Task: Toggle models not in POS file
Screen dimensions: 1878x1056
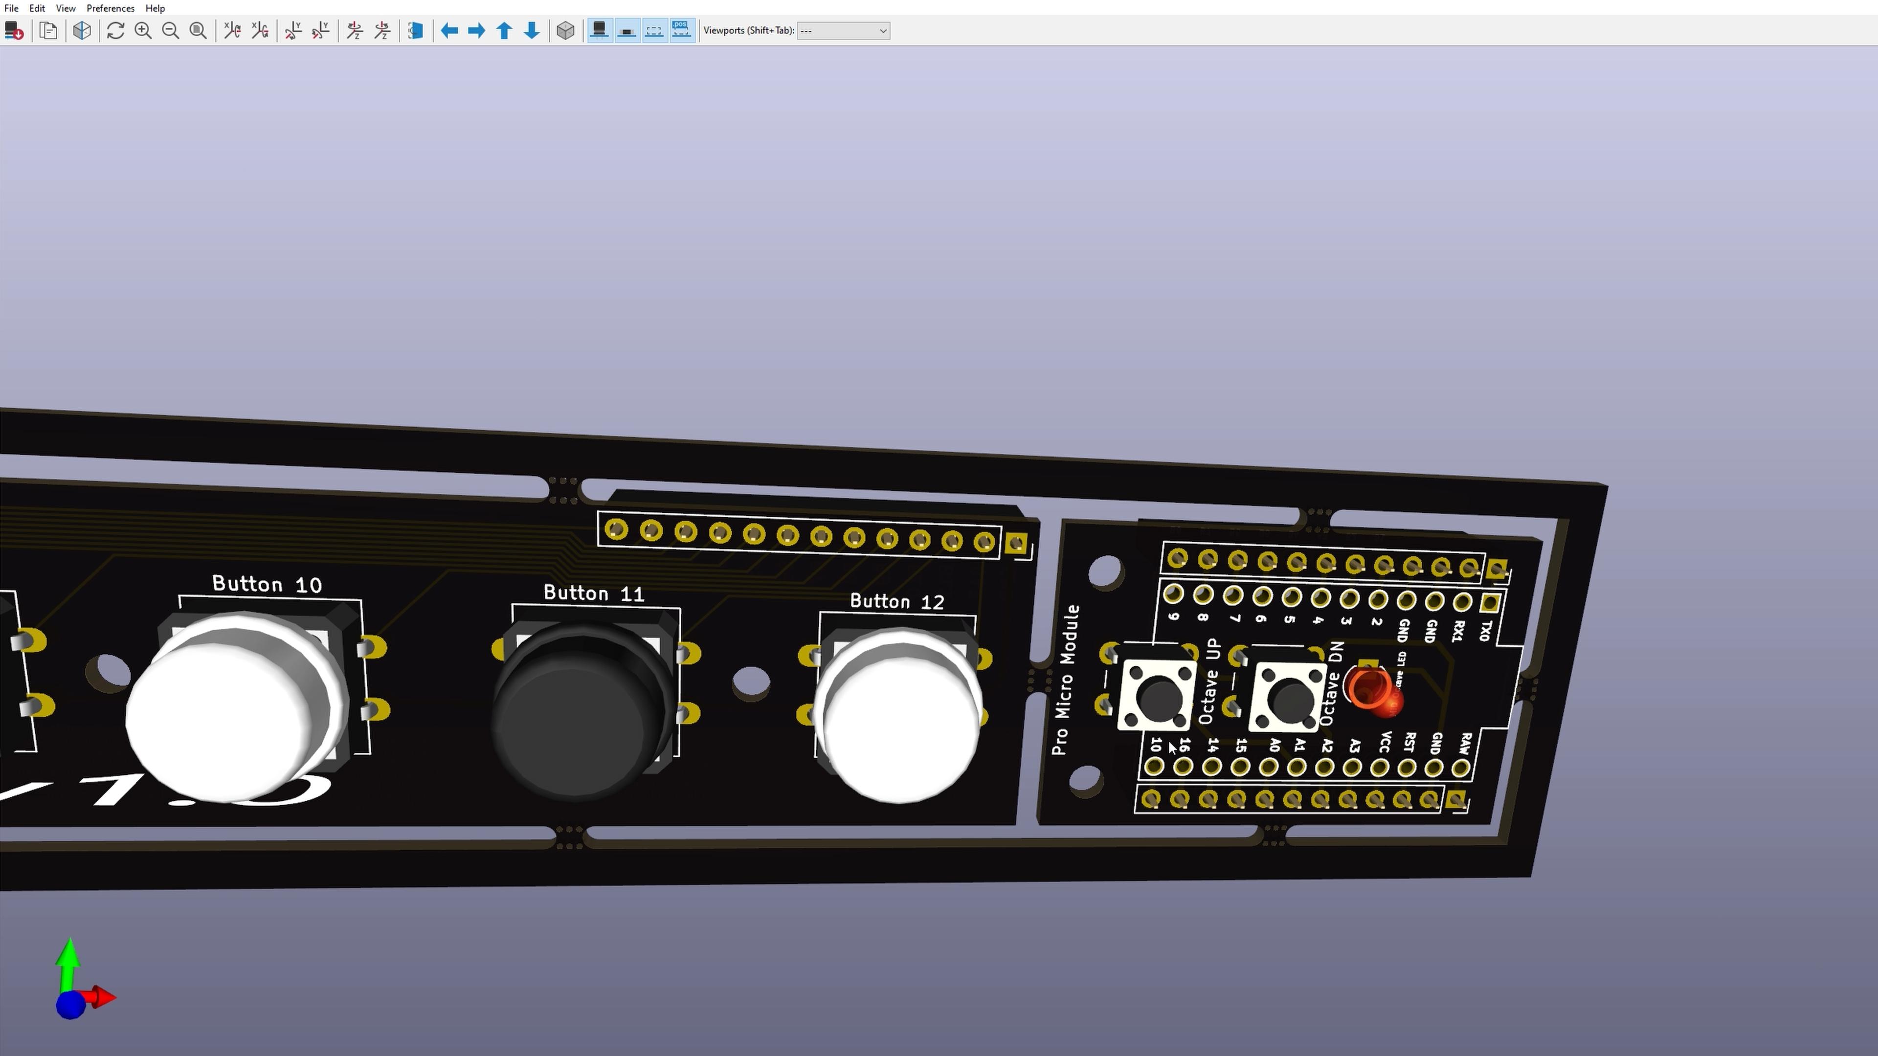Action: point(682,31)
